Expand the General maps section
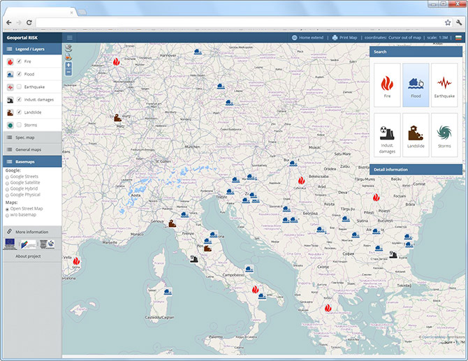 (x=32, y=149)
